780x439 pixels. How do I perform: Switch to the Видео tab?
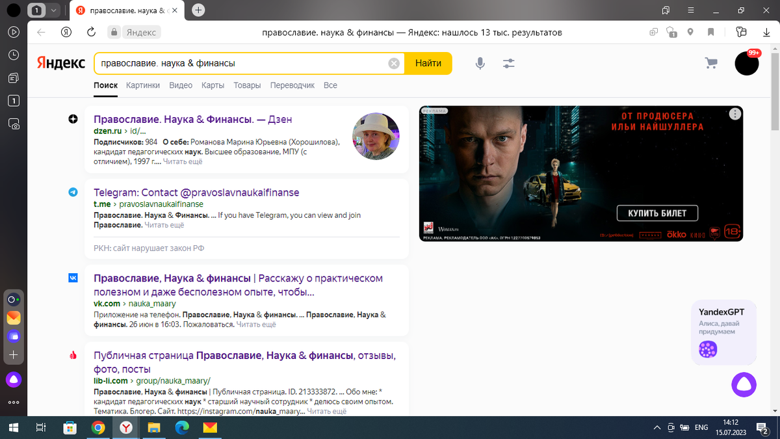[181, 85]
